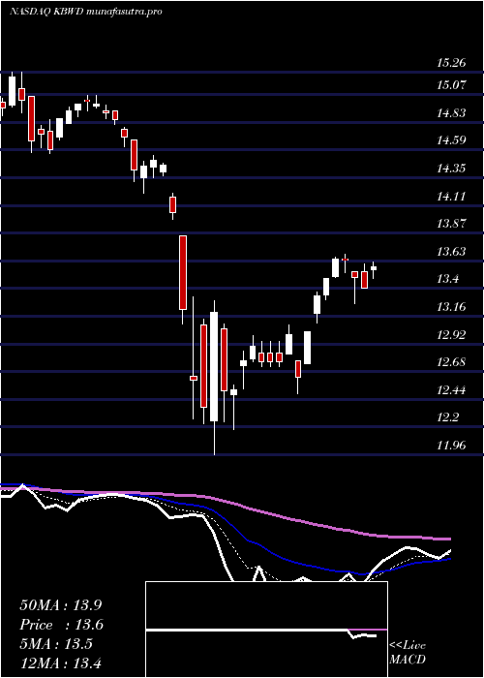Click the 12MA : 13.4 readout
The width and height of the screenshot is (484, 678).
[x=60, y=663]
